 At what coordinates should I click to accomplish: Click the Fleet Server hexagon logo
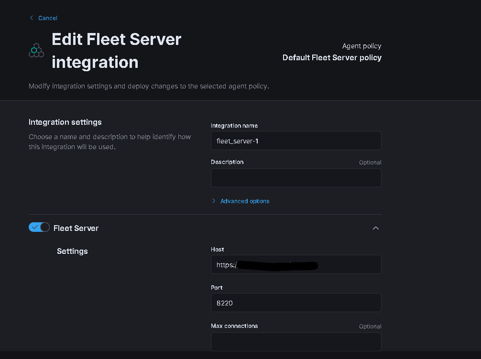click(x=36, y=50)
